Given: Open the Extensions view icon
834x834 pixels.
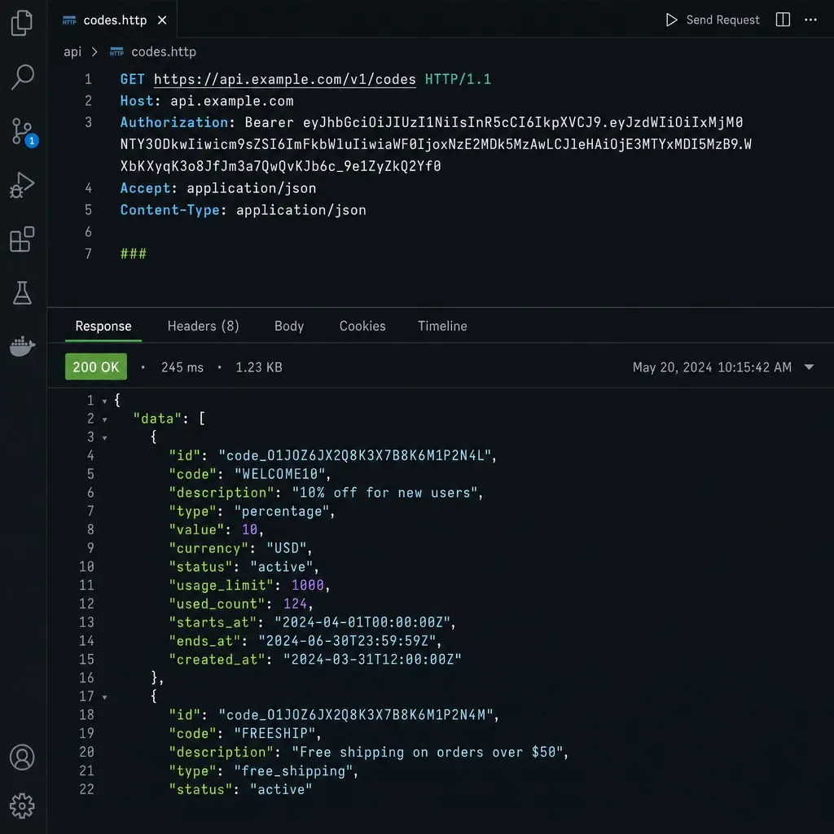Looking at the screenshot, I should pos(22,239).
